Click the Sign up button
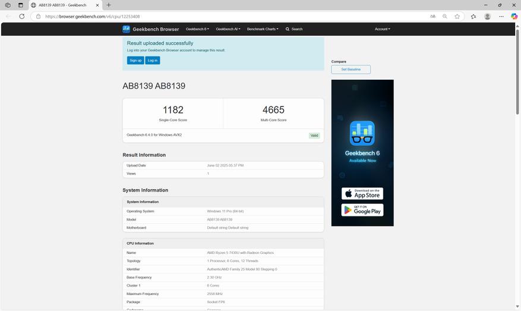The image size is (521, 311). click(135, 60)
